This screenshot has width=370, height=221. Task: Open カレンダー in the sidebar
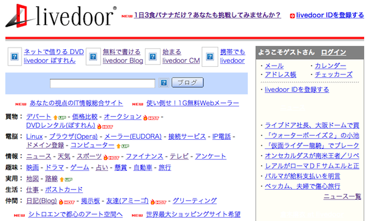tap(330, 66)
